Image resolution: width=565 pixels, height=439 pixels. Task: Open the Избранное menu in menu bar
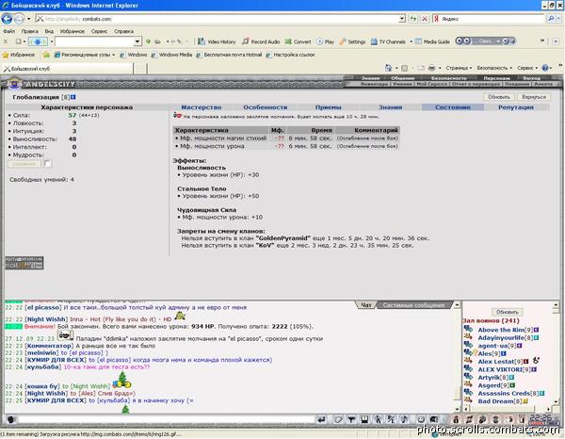pyautogui.click(x=73, y=31)
